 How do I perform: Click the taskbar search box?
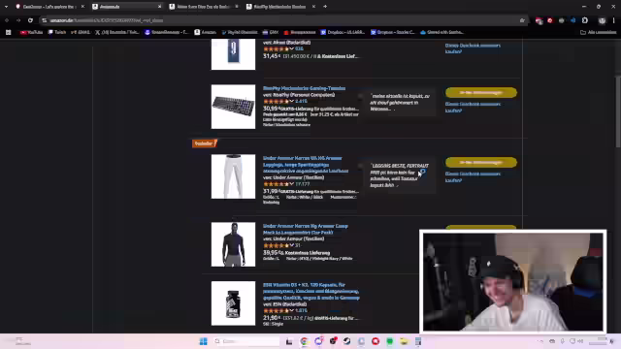(x=246, y=341)
